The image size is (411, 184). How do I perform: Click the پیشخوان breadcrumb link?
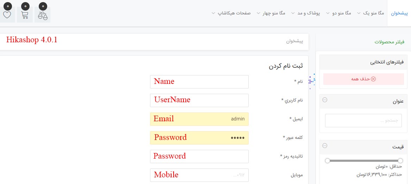[295, 41]
